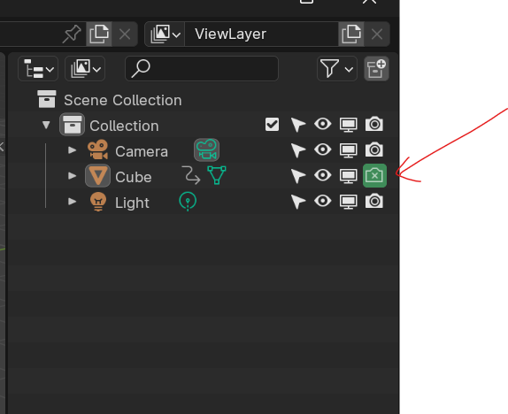Click the Cube modifiers icon
The width and height of the screenshot is (508, 414).
pyautogui.click(x=191, y=175)
